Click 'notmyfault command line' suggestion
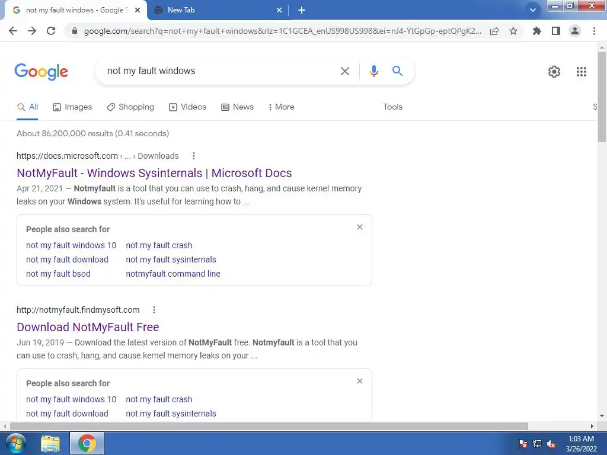 [173, 274]
